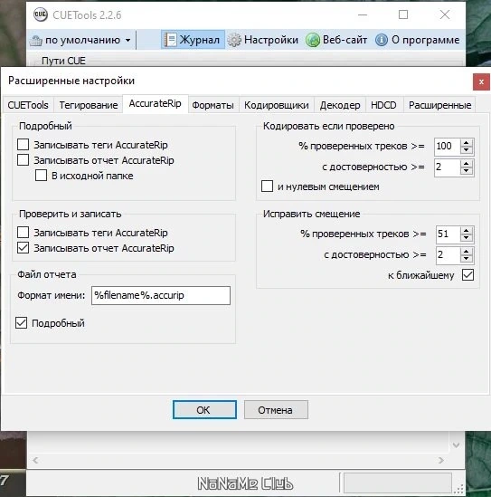
Task: Switch to the CUETools tab
Action: pyautogui.click(x=28, y=105)
